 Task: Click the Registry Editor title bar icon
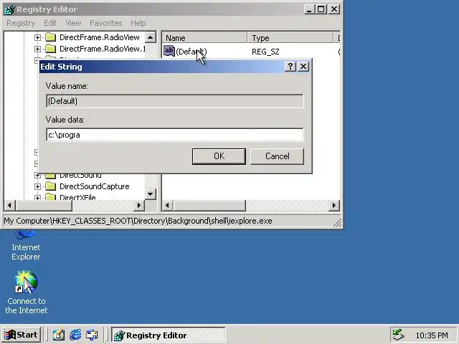tap(9, 9)
